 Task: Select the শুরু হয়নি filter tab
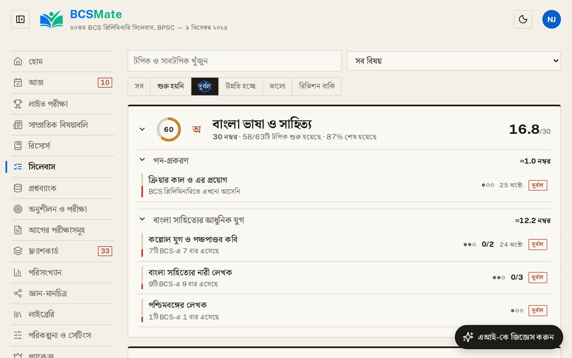coord(171,86)
